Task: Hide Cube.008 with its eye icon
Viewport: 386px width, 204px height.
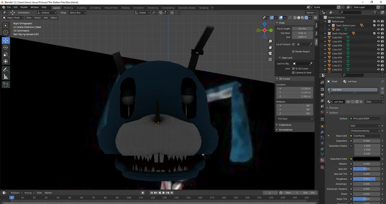Action: point(378,53)
